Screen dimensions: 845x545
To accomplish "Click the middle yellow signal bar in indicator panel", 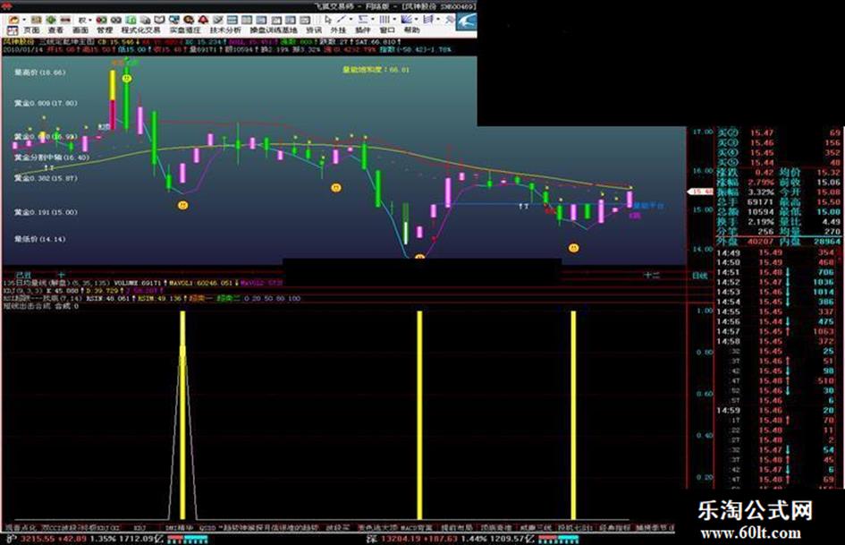I will pyautogui.click(x=419, y=414).
